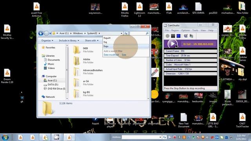Image resolution: width=251 pixels, height=141 pixels.
Task: Select Documents under Libraries
Action: tap(54, 60)
